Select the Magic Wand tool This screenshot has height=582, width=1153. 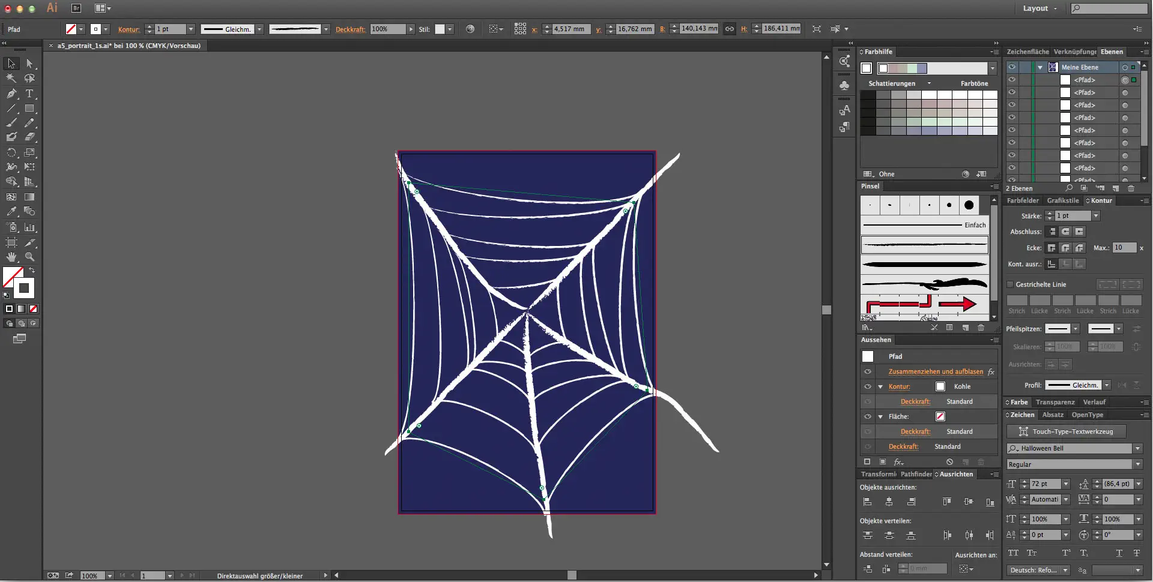(x=11, y=79)
